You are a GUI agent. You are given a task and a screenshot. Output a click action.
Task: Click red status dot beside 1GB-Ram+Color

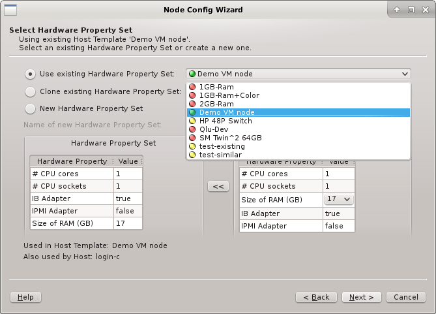pos(192,95)
